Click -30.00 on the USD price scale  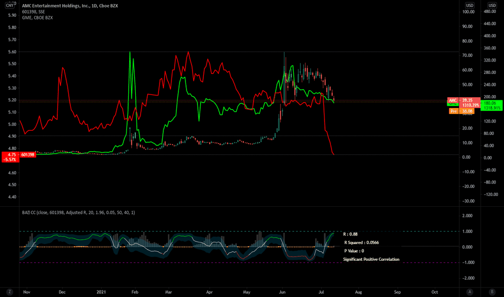(468, 201)
